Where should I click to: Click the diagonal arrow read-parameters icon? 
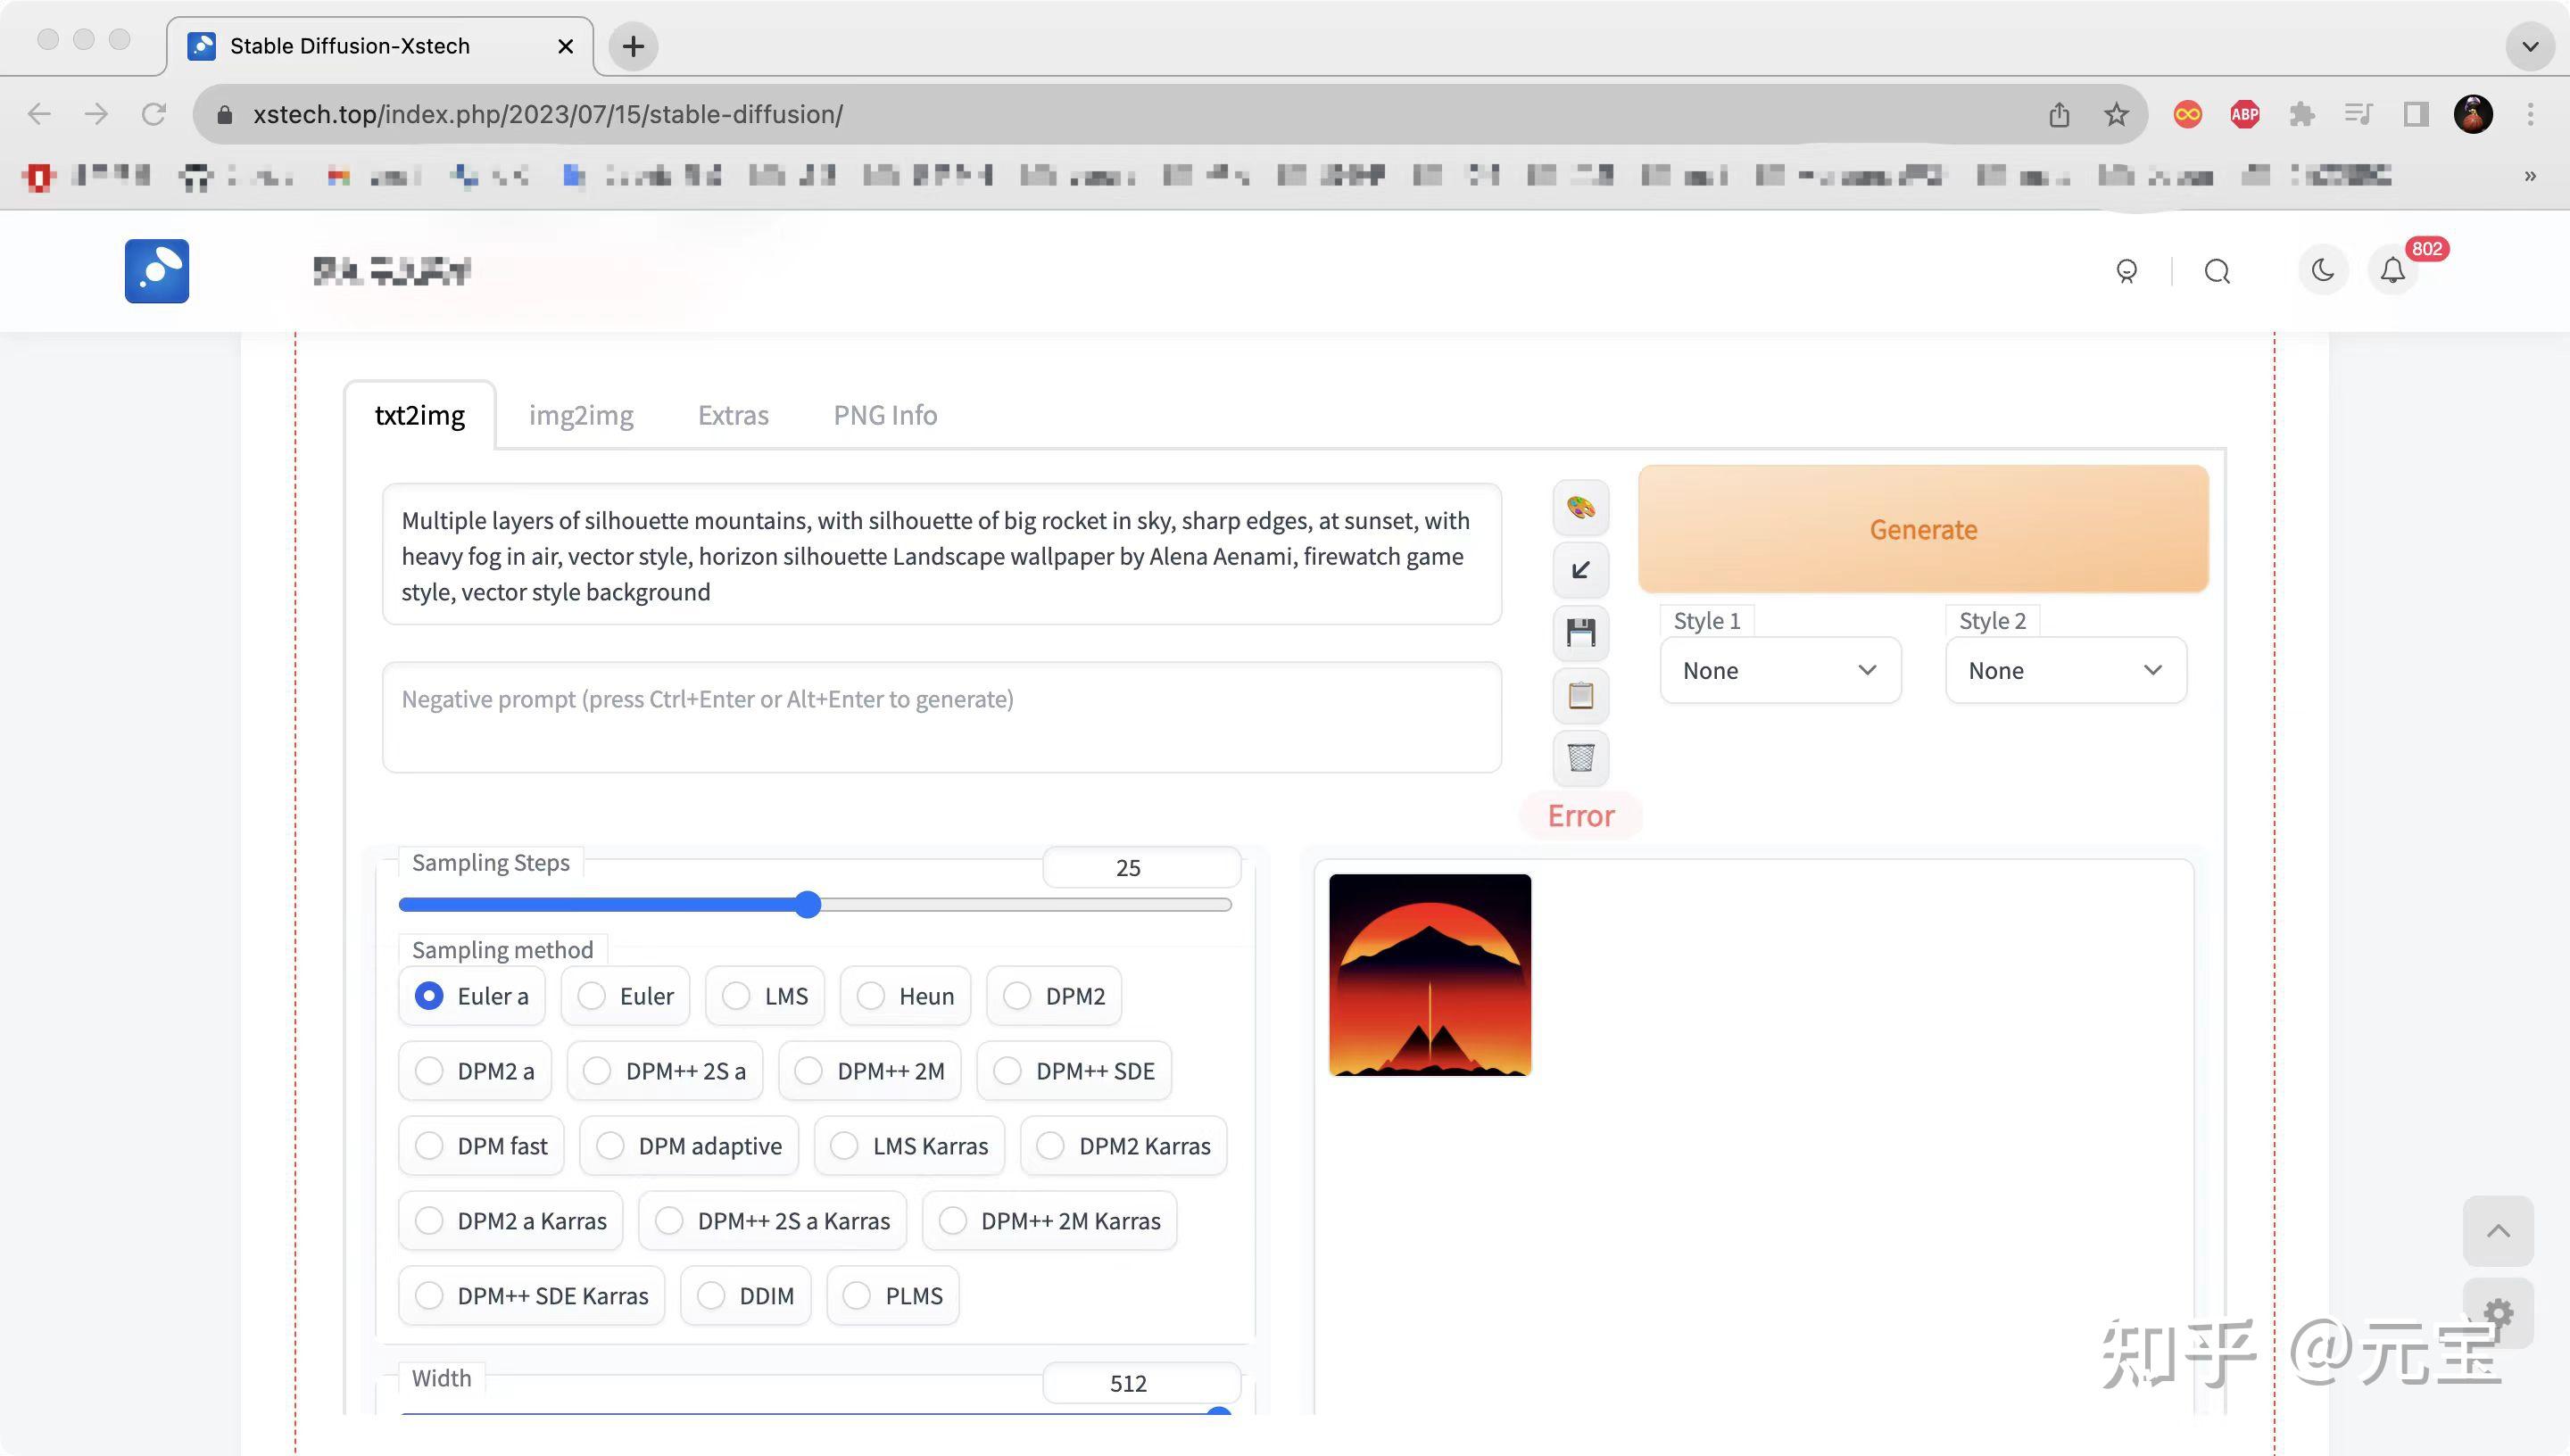(1580, 570)
